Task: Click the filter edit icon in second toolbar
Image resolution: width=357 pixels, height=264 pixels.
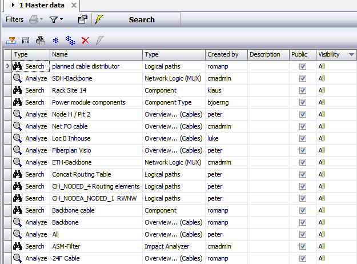Action: tap(11, 41)
